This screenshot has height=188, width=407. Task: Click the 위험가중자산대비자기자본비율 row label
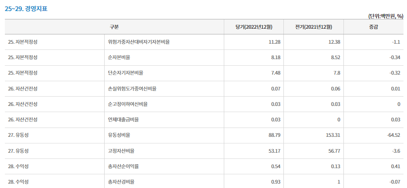[139, 42]
